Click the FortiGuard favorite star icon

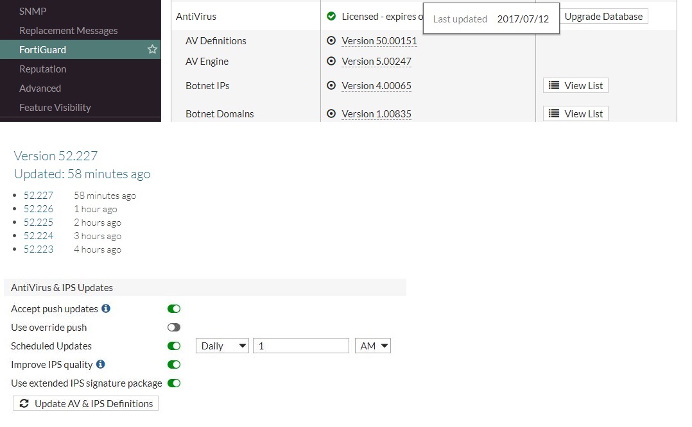(152, 49)
